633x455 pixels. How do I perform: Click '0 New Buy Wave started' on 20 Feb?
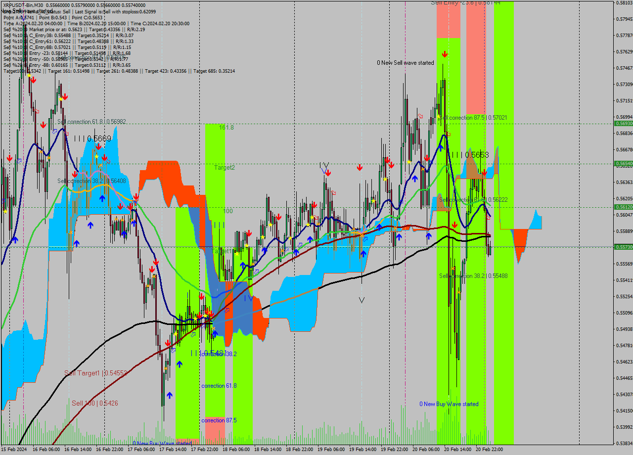[x=449, y=404]
